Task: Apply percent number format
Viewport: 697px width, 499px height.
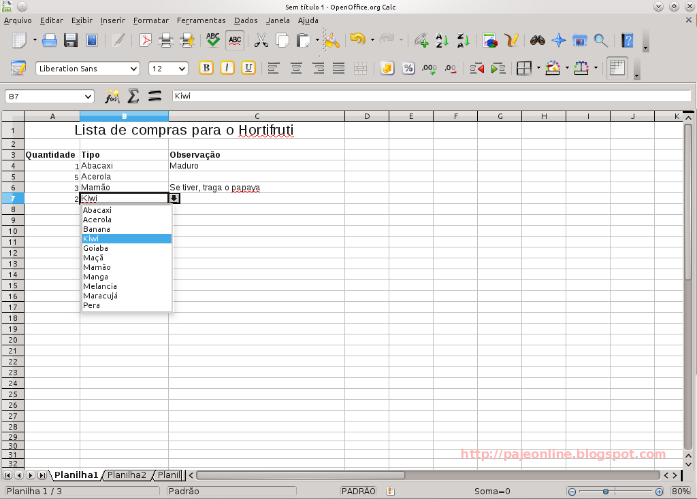Action: click(408, 68)
